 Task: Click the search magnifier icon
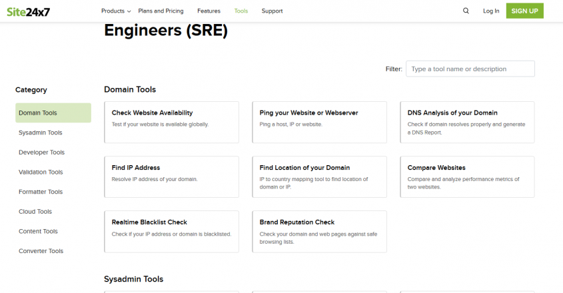point(466,11)
